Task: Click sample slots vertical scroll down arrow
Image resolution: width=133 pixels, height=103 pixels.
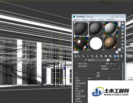Action: tap(119, 50)
